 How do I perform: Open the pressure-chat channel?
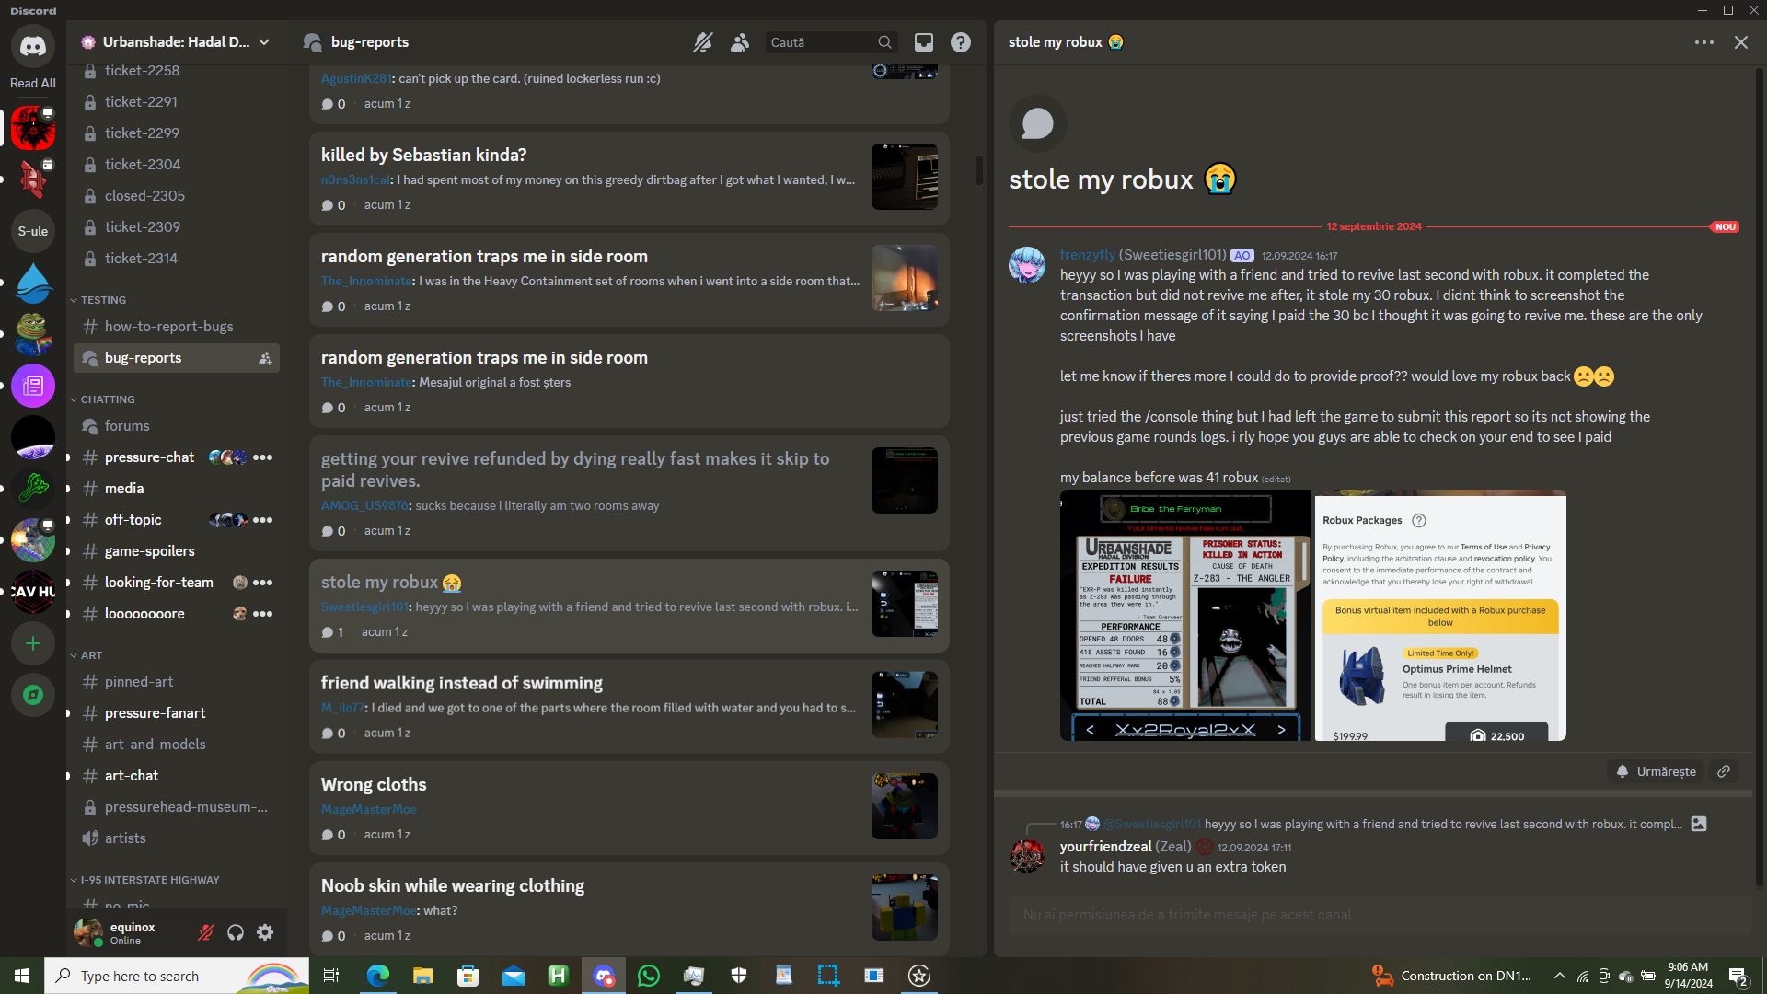point(149,457)
